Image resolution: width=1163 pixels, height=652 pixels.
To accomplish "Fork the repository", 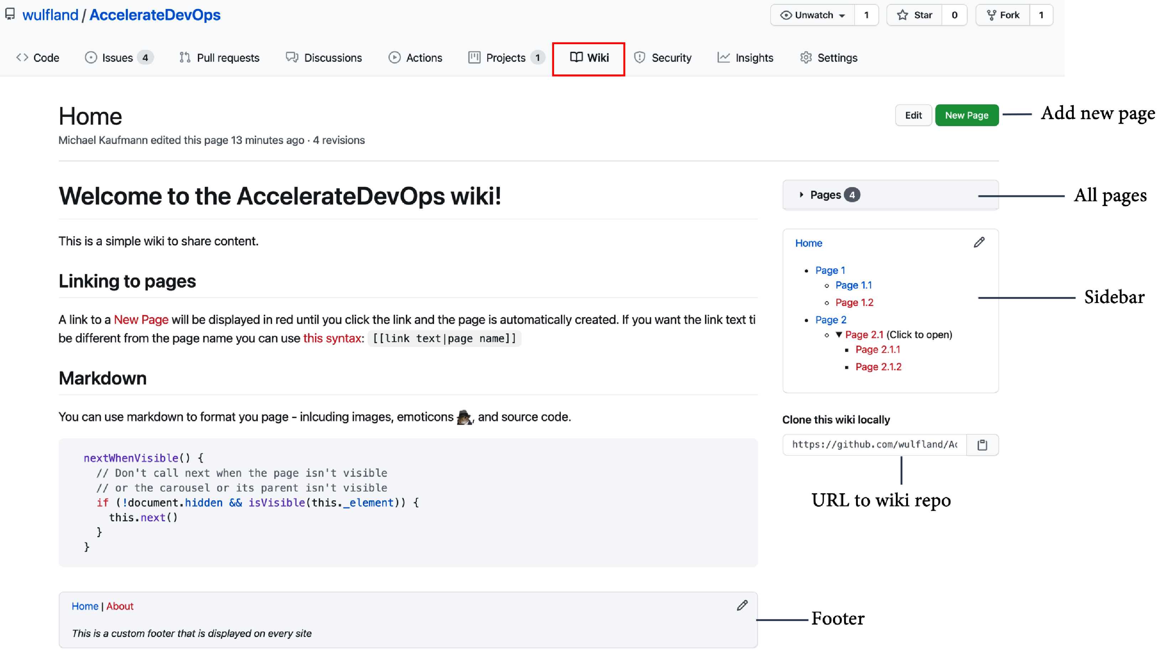I will [x=1003, y=15].
